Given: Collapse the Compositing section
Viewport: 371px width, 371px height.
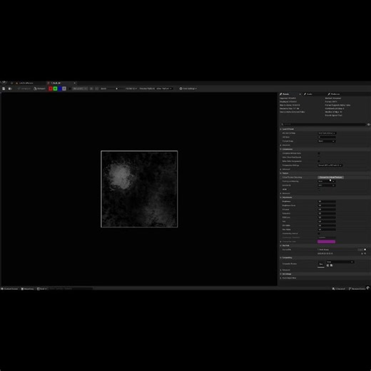Looking at the screenshot, I should [x=281, y=258].
